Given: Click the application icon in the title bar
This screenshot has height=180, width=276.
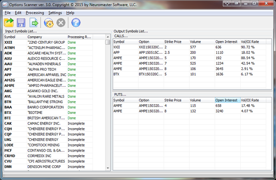Looking at the screenshot, I should point(5,5).
